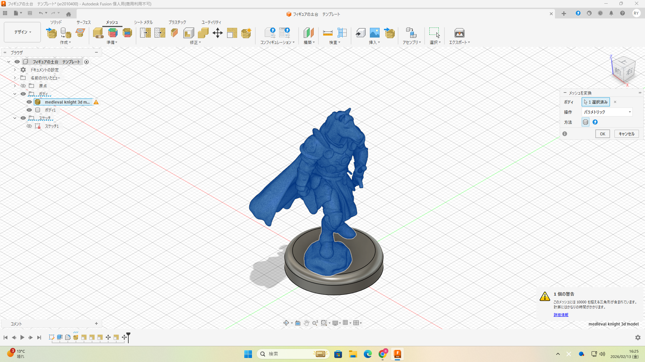Open the デザイン workspace dropdown
The height and width of the screenshot is (362, 645).
tap(23, 32)
